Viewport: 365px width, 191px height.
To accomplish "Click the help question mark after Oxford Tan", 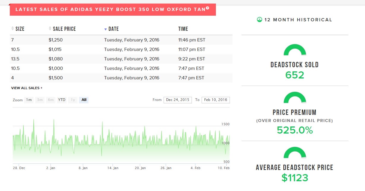I will tap(208, 8).
